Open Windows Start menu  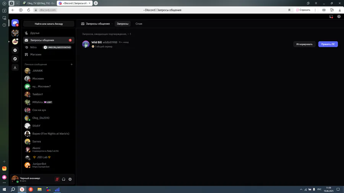pos(4,190)
